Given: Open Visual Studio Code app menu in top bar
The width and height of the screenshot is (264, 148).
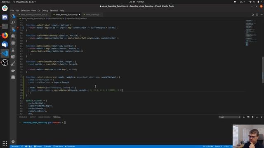Looking at the screenshot, I should coord(25,2).
